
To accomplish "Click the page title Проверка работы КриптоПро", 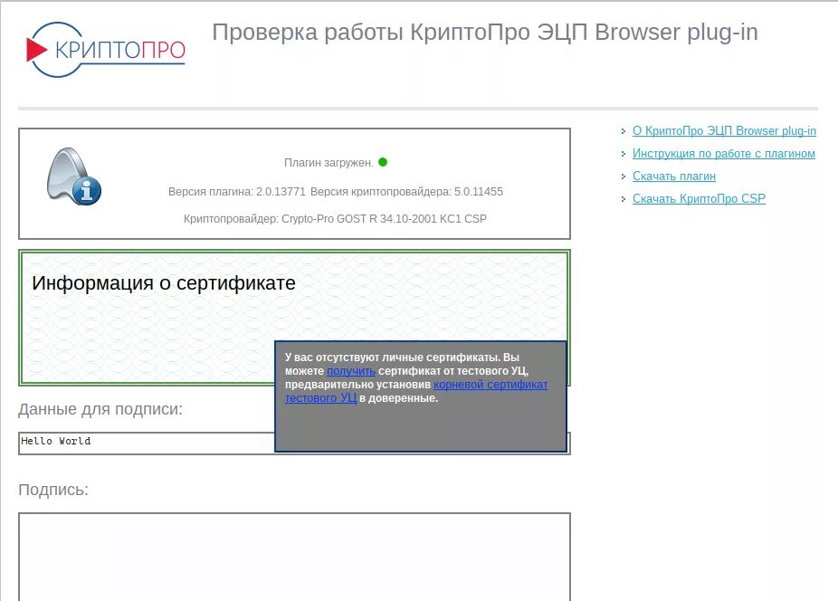I will [x=485, y=32].
